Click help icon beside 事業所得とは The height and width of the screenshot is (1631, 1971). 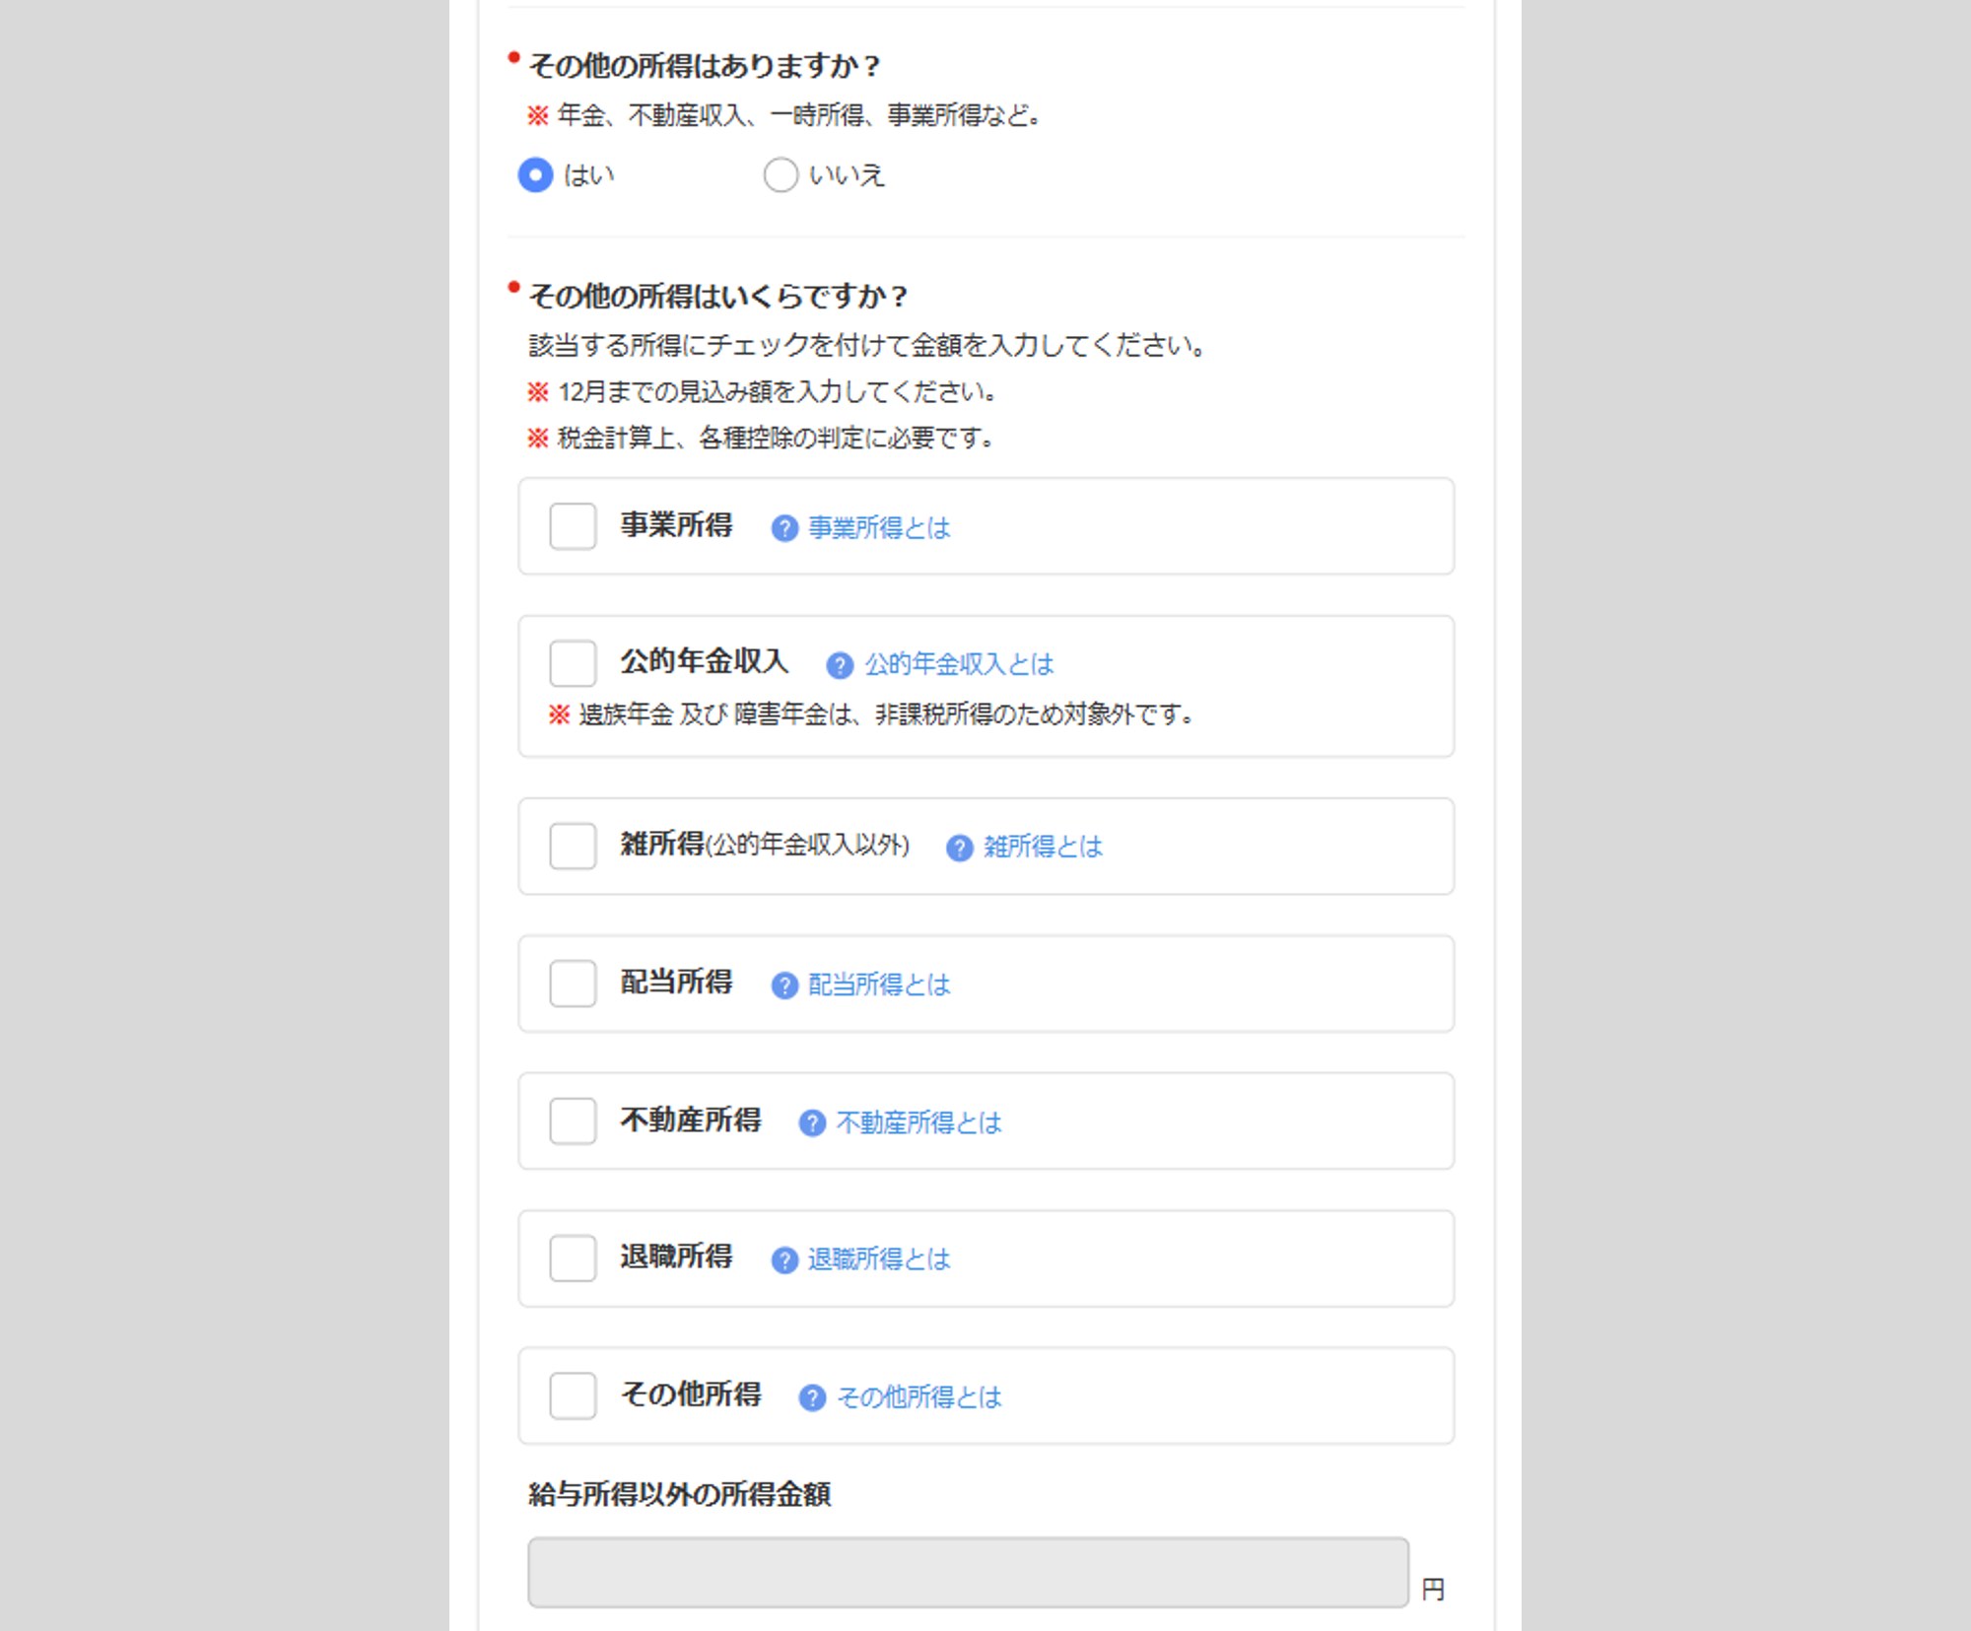(784, 528)
